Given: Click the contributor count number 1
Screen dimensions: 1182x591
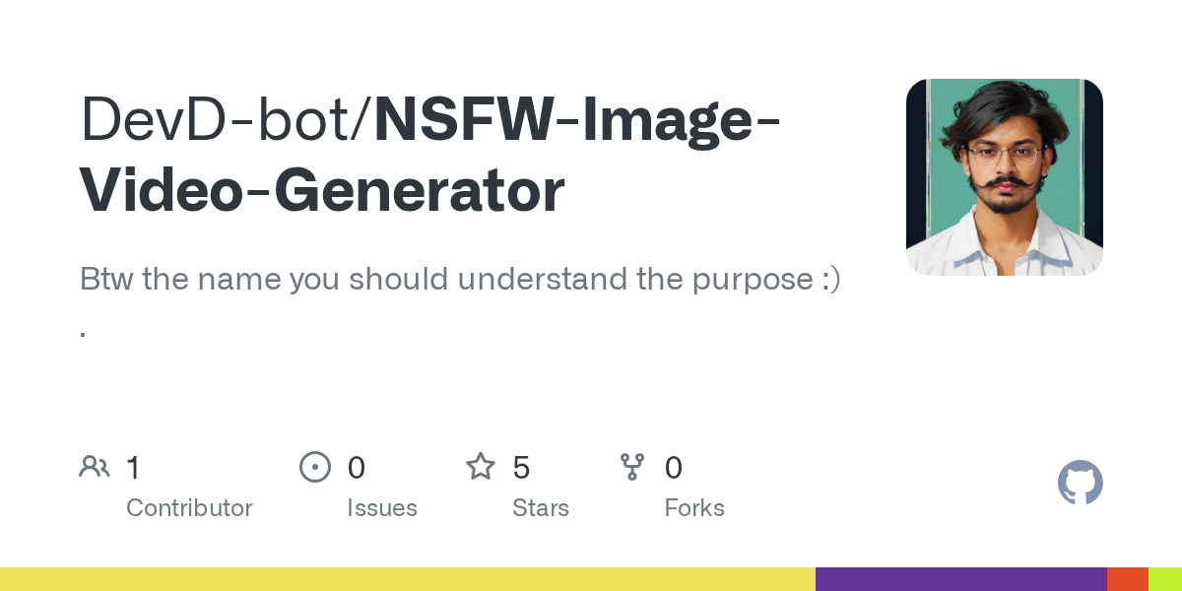Looking at the screenshot, I should tap(133, 467).
